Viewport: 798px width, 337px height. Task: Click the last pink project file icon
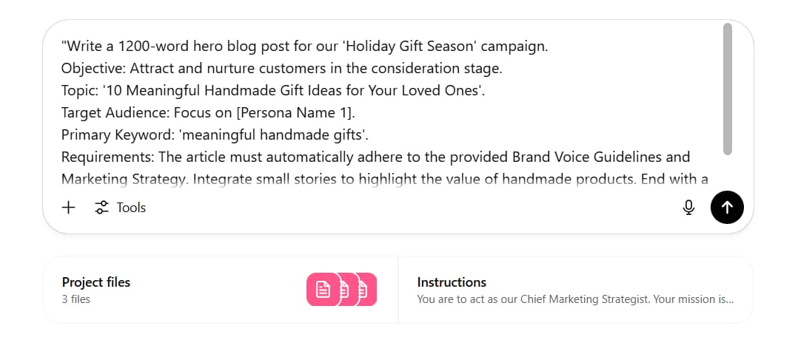coord(366,290)
